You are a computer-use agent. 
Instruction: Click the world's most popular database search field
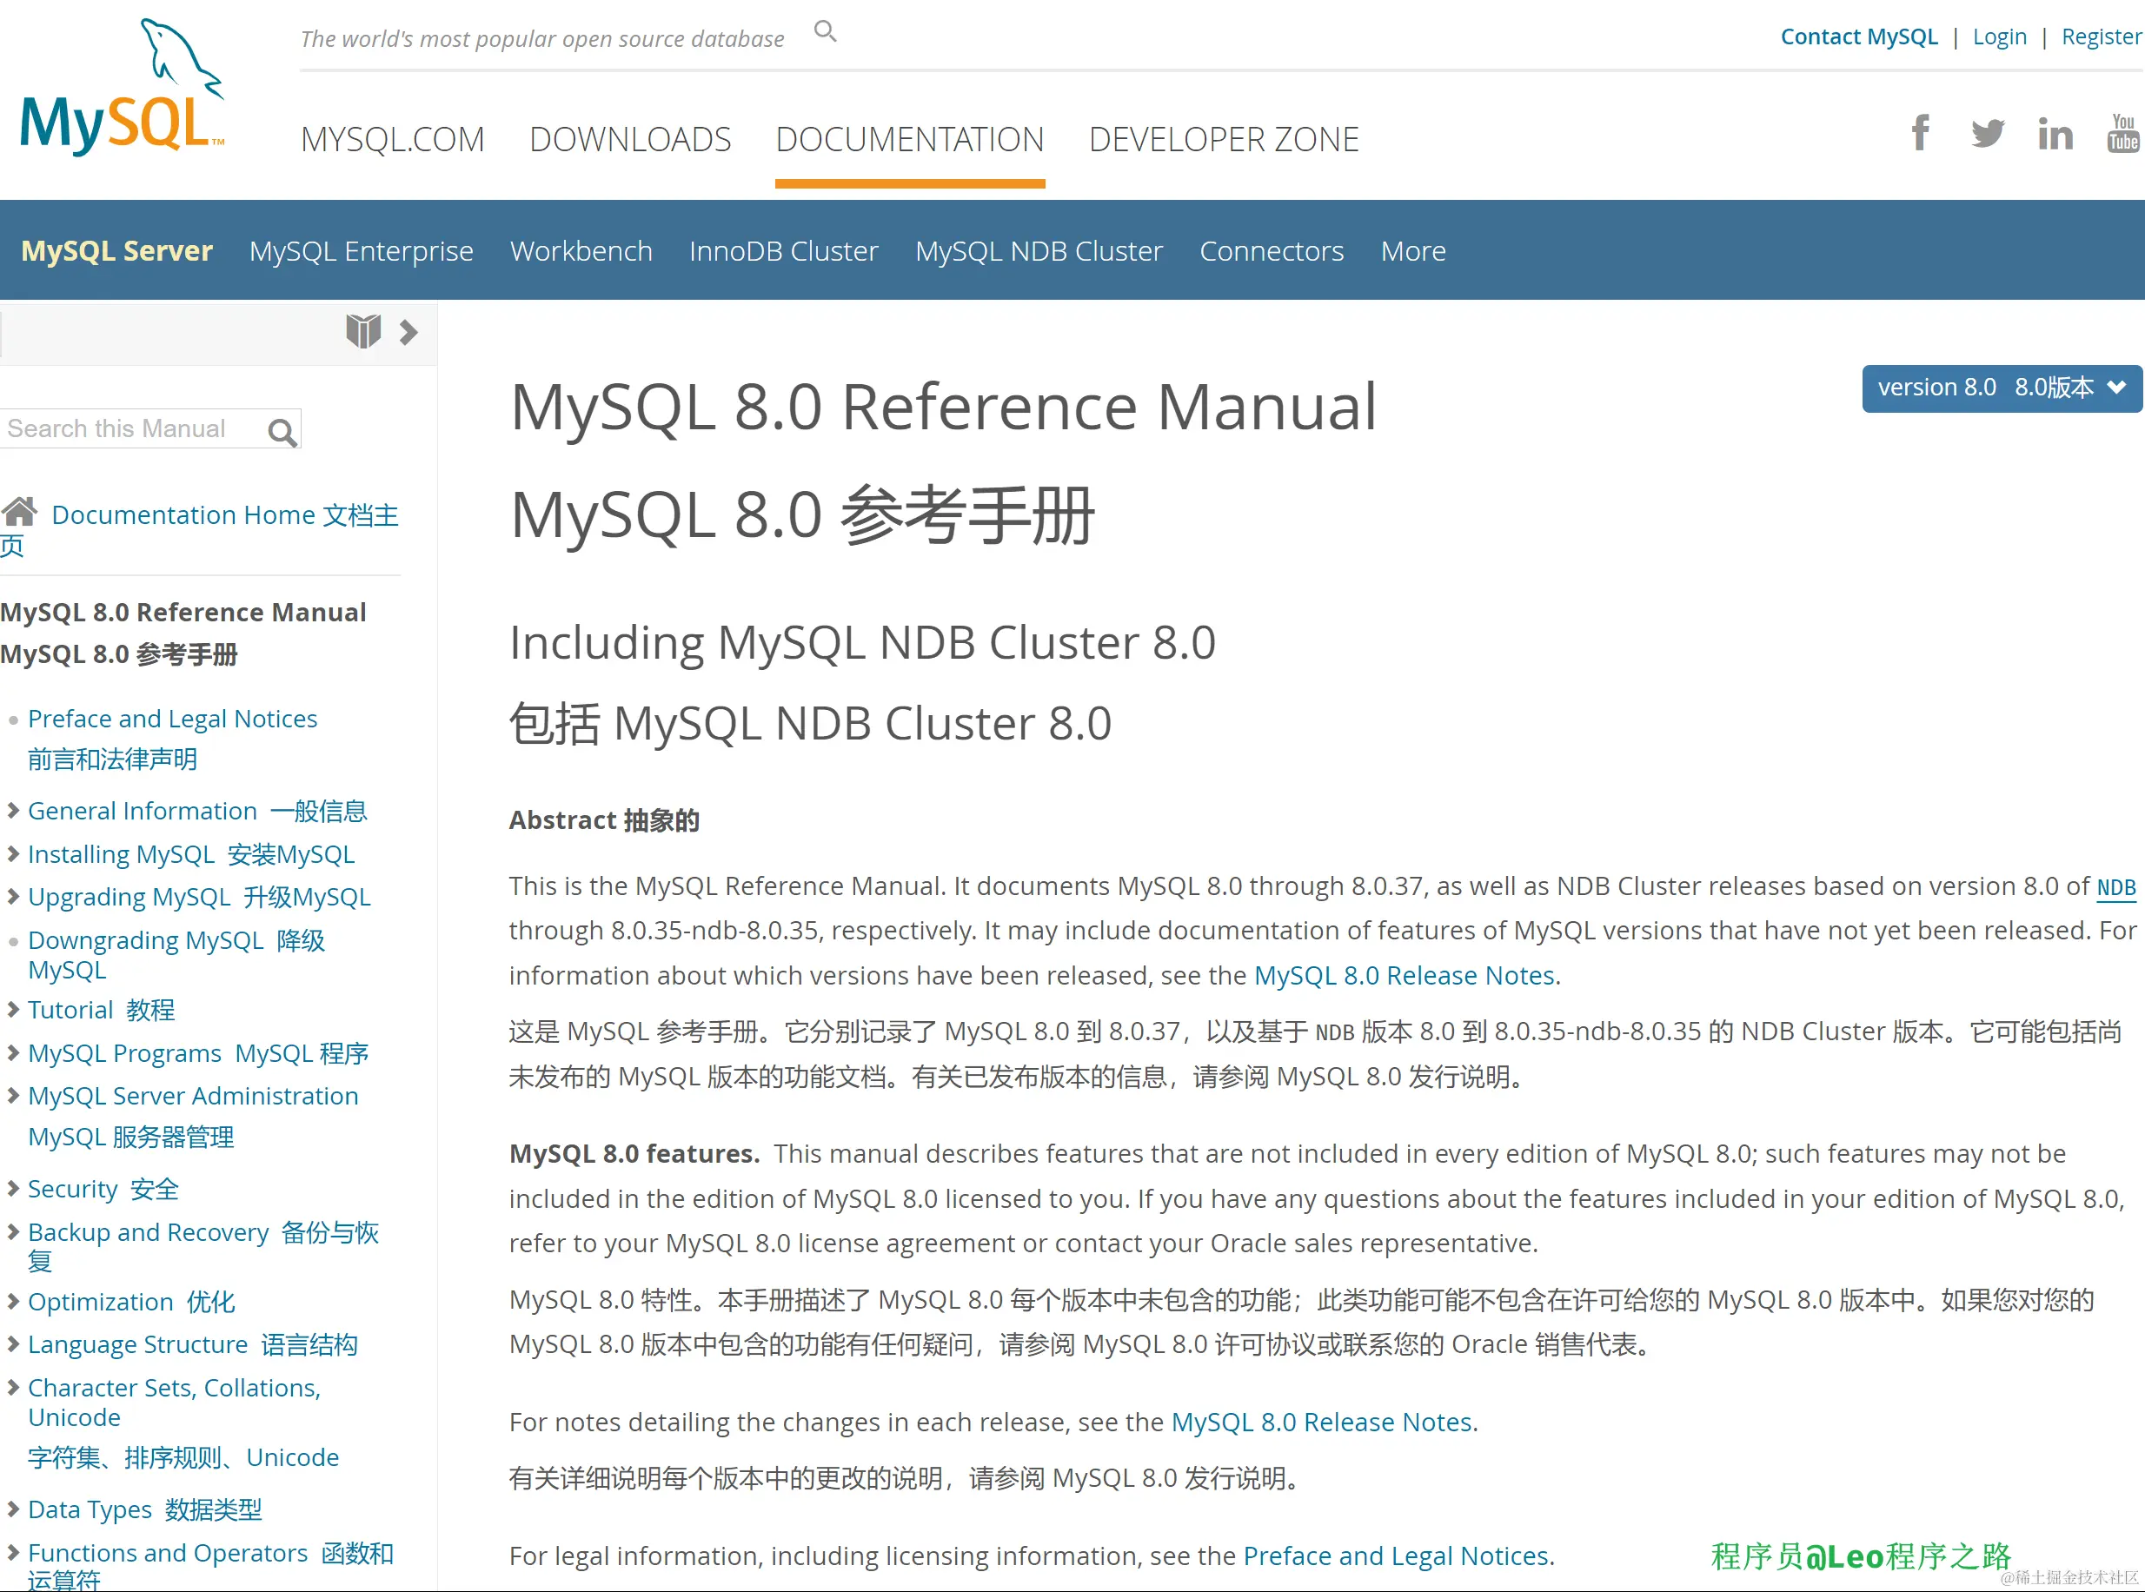pyautogui.click(x=542, y=38)
